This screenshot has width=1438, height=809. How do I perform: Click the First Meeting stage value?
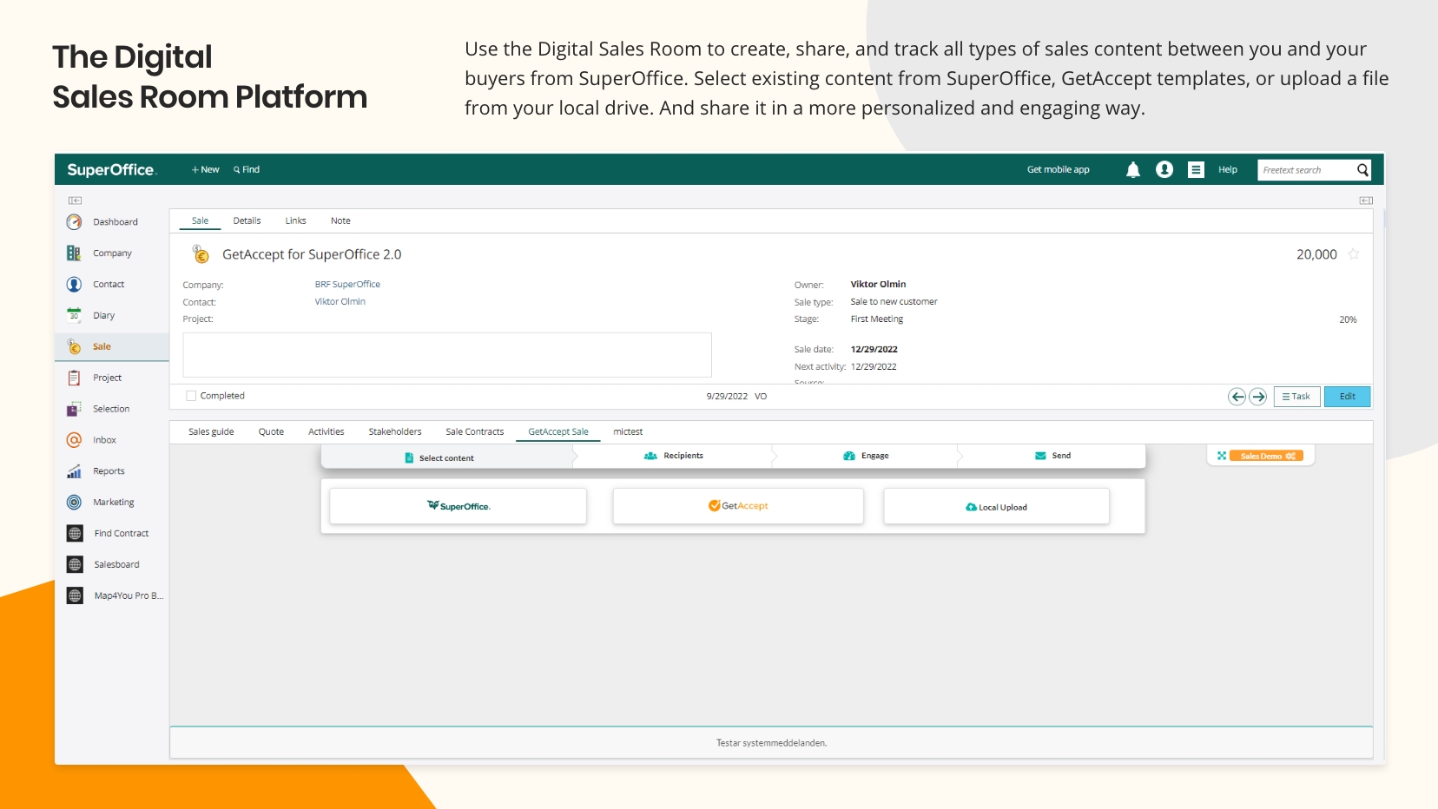tap(877, 319)
